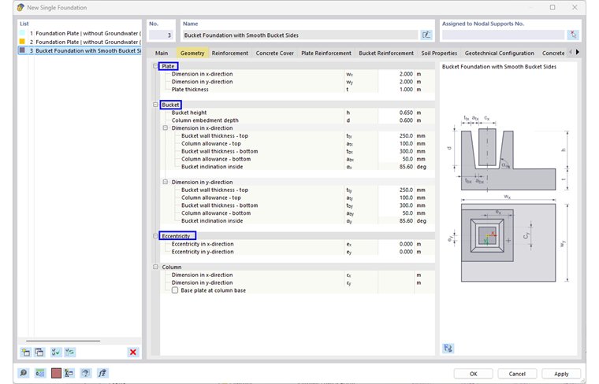Collapse the Eccentricity section
This screenshot has width=599, height=384.
(x=155, y=236)
